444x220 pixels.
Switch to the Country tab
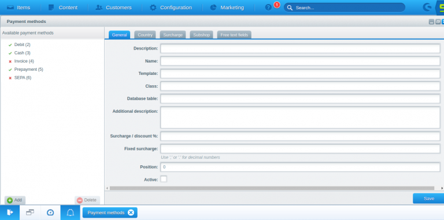tap(145, 35)
